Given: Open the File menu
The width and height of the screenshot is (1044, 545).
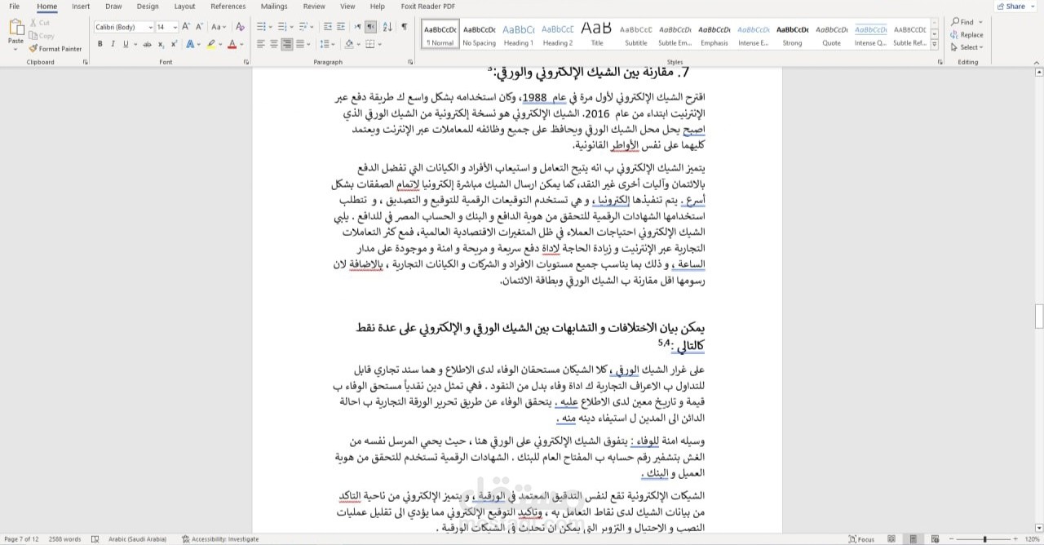Looking at the screenshot, I should click(14, 6).
